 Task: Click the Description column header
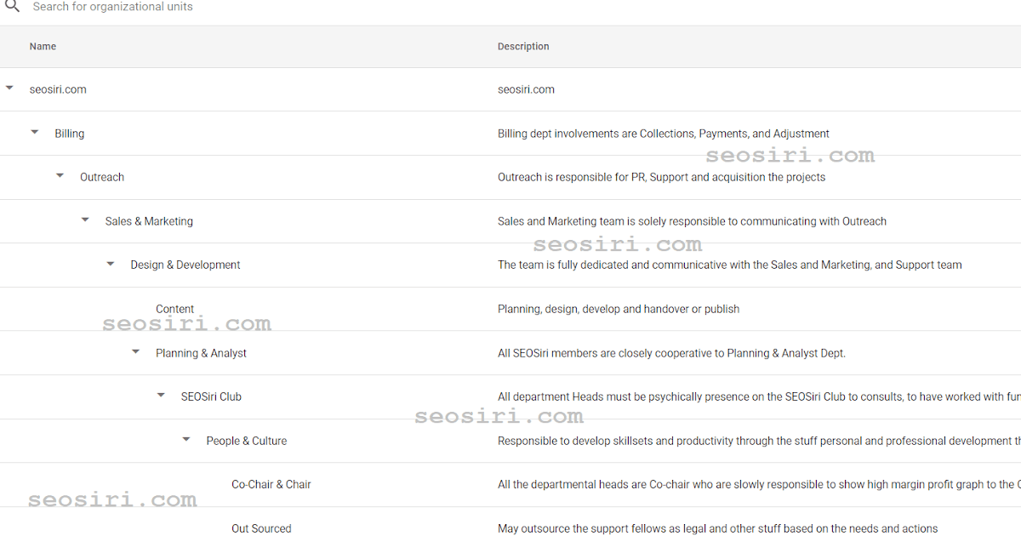coord(523,46)
